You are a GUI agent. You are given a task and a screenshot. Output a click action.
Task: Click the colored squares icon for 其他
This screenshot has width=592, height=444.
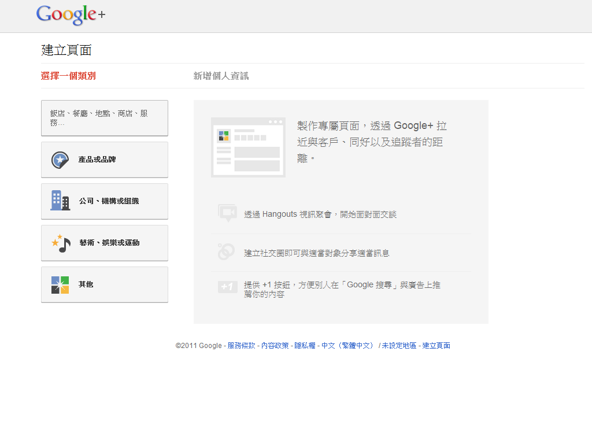(60, 285)
